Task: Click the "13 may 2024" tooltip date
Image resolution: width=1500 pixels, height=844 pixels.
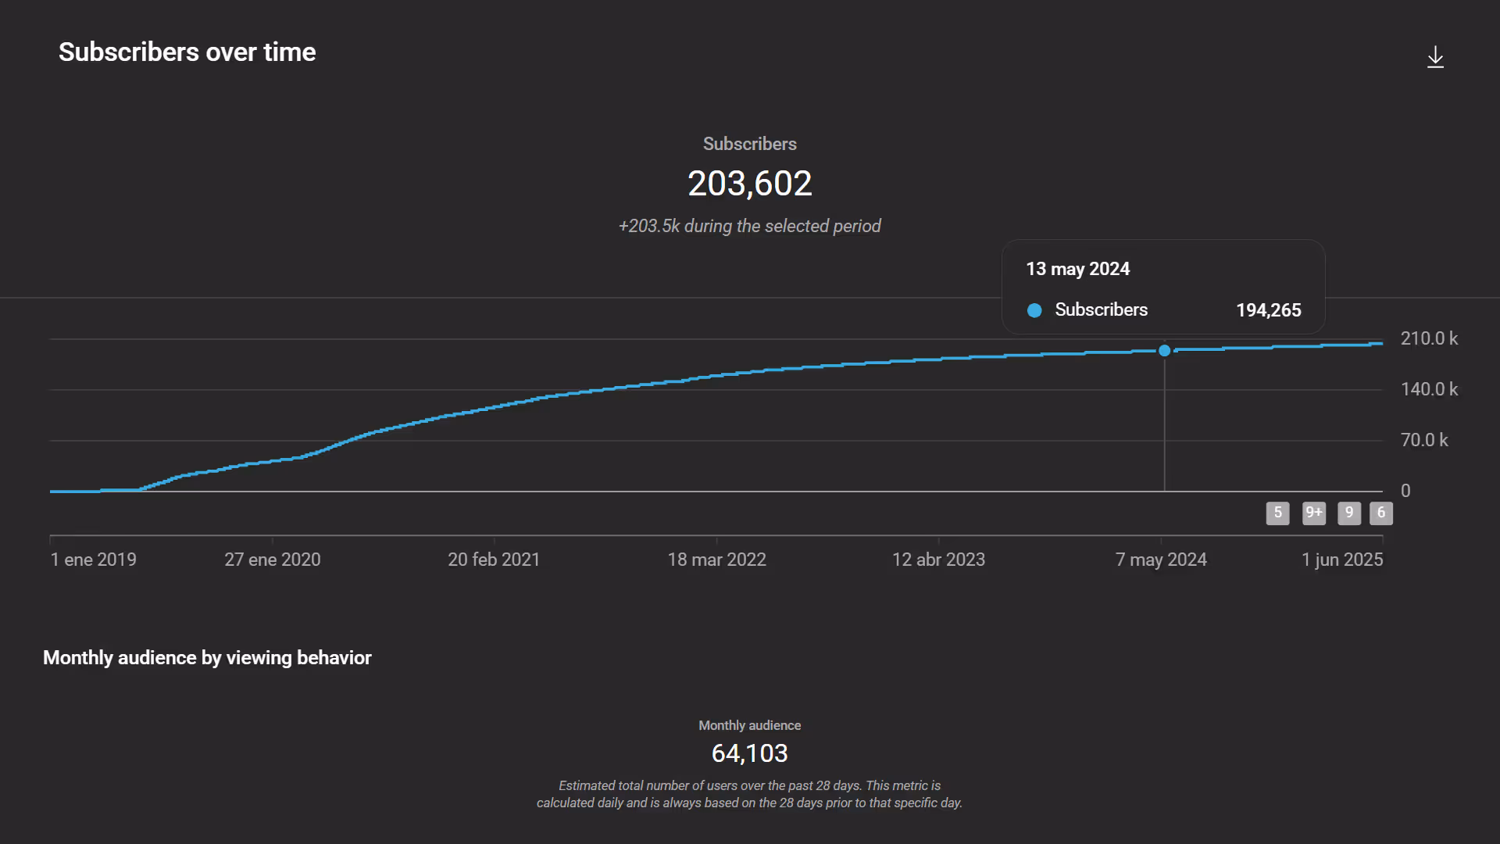Action: click(1077, 268)
